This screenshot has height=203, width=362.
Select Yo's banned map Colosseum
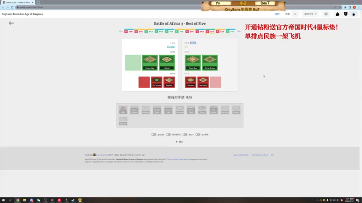(191, 82)
